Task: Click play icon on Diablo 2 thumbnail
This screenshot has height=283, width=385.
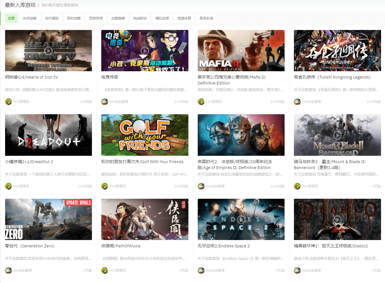Action: pos(337,219)
